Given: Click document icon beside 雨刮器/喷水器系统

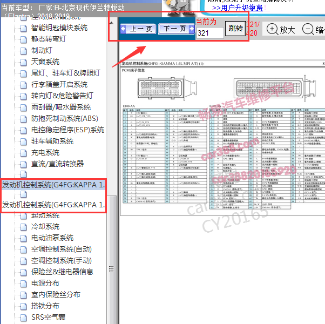Looking at the screenshot, I should coord(24,108).
